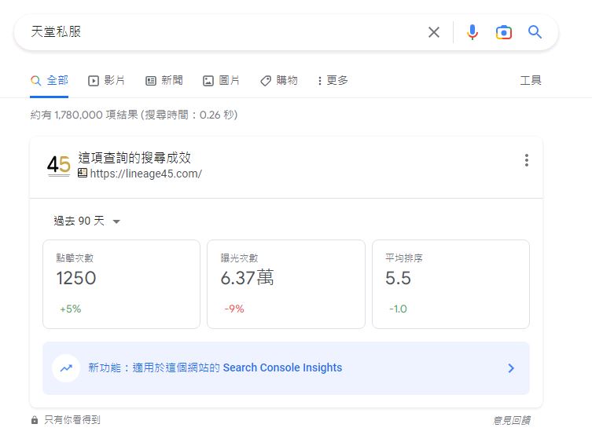
Task: Open the 曝光次數 6.37萬 card
Action: coord(286,284)
